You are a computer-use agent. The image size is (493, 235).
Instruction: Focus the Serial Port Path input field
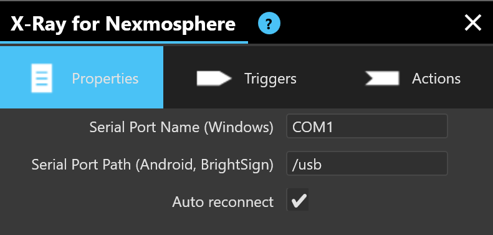click(x=367, y=163)
